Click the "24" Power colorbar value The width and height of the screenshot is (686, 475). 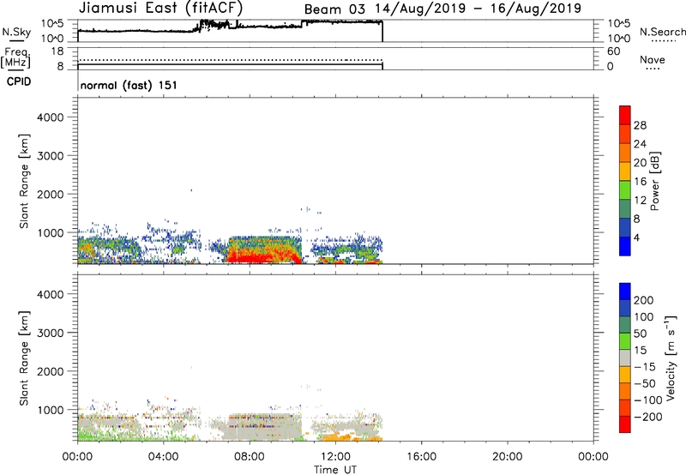(640, 144)
